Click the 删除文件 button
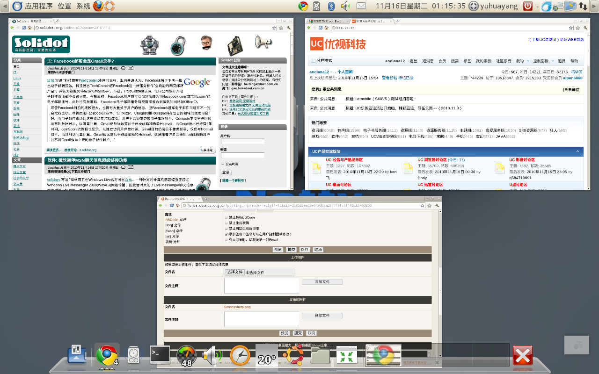Screen dimensions: 599x374 [322, 316]
